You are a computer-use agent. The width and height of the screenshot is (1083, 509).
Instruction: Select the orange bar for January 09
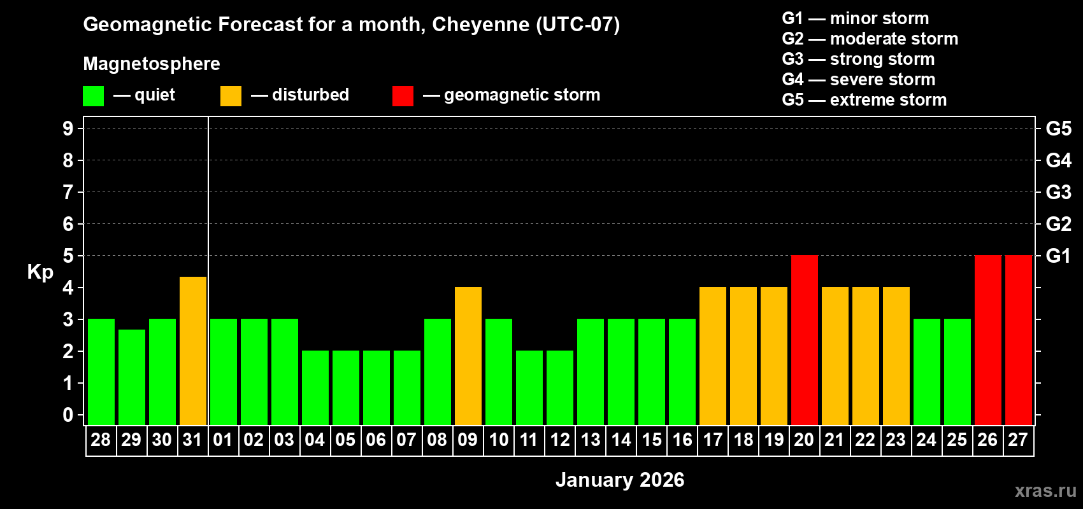pos(468,356)
